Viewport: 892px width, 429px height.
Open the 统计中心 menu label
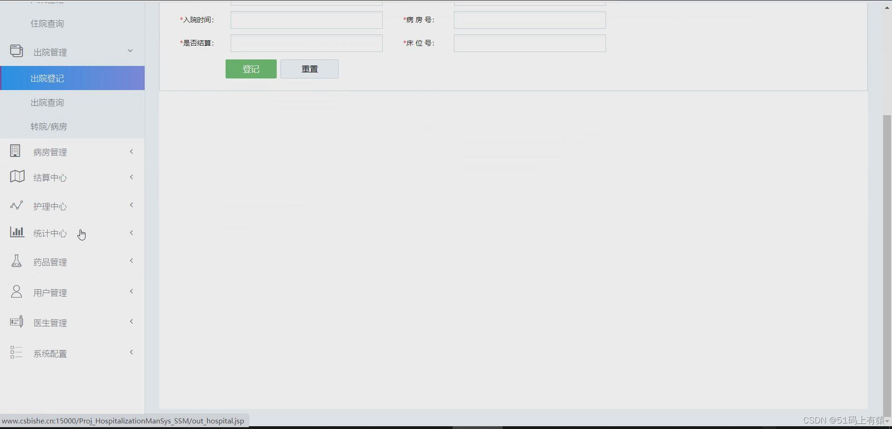click(x=50, y=234)
